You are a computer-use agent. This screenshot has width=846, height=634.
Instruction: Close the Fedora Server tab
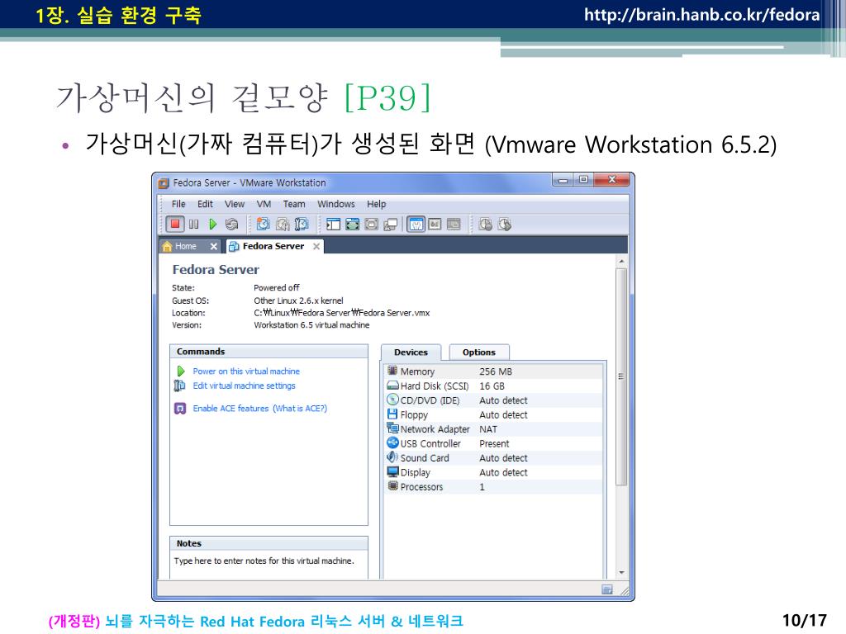pyautogui.click(x=316, y=246)
